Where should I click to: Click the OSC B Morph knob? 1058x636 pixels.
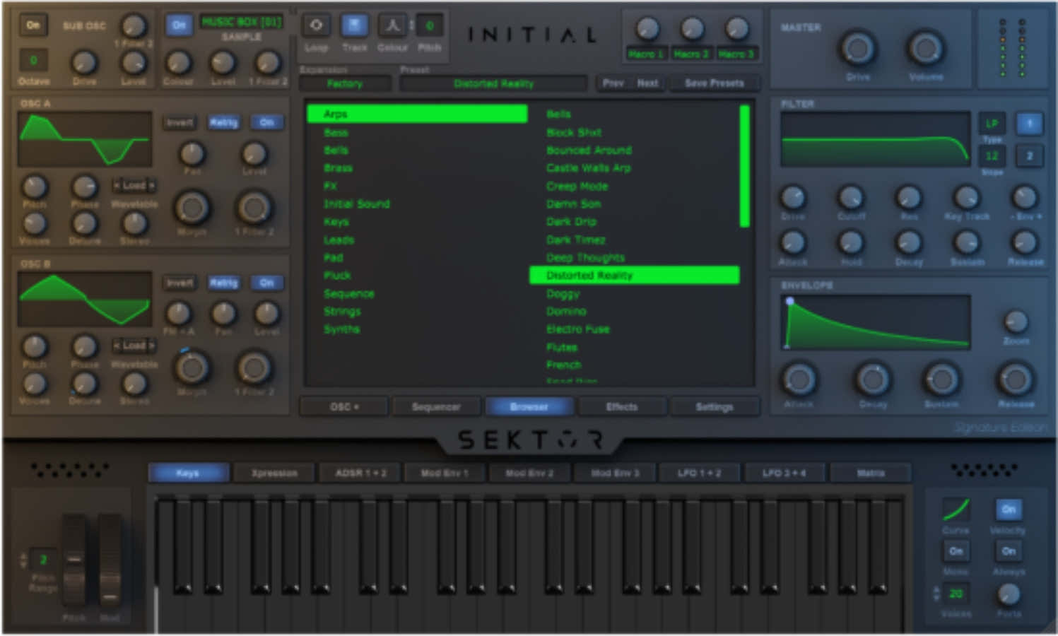pyautogui.click(x=192, y=367)
